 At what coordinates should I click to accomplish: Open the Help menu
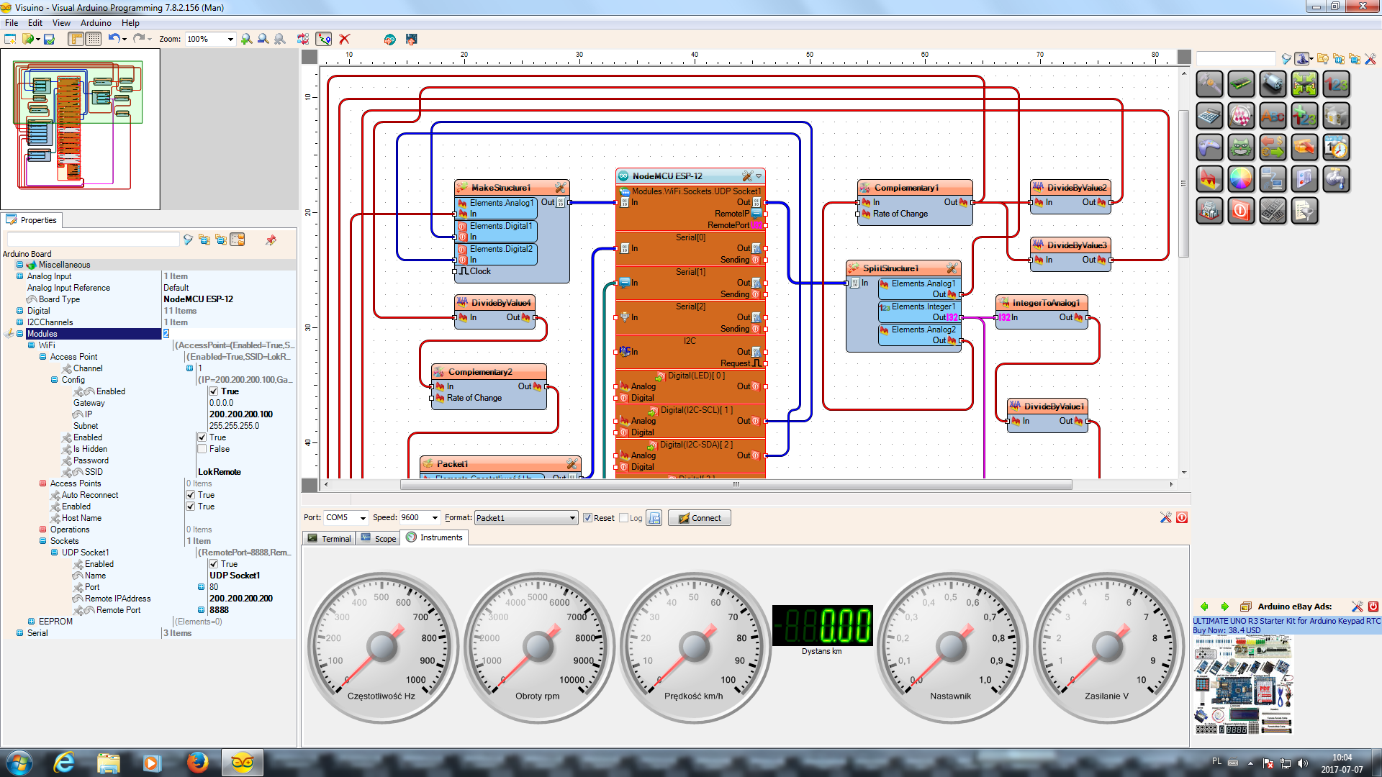(130, 23)
